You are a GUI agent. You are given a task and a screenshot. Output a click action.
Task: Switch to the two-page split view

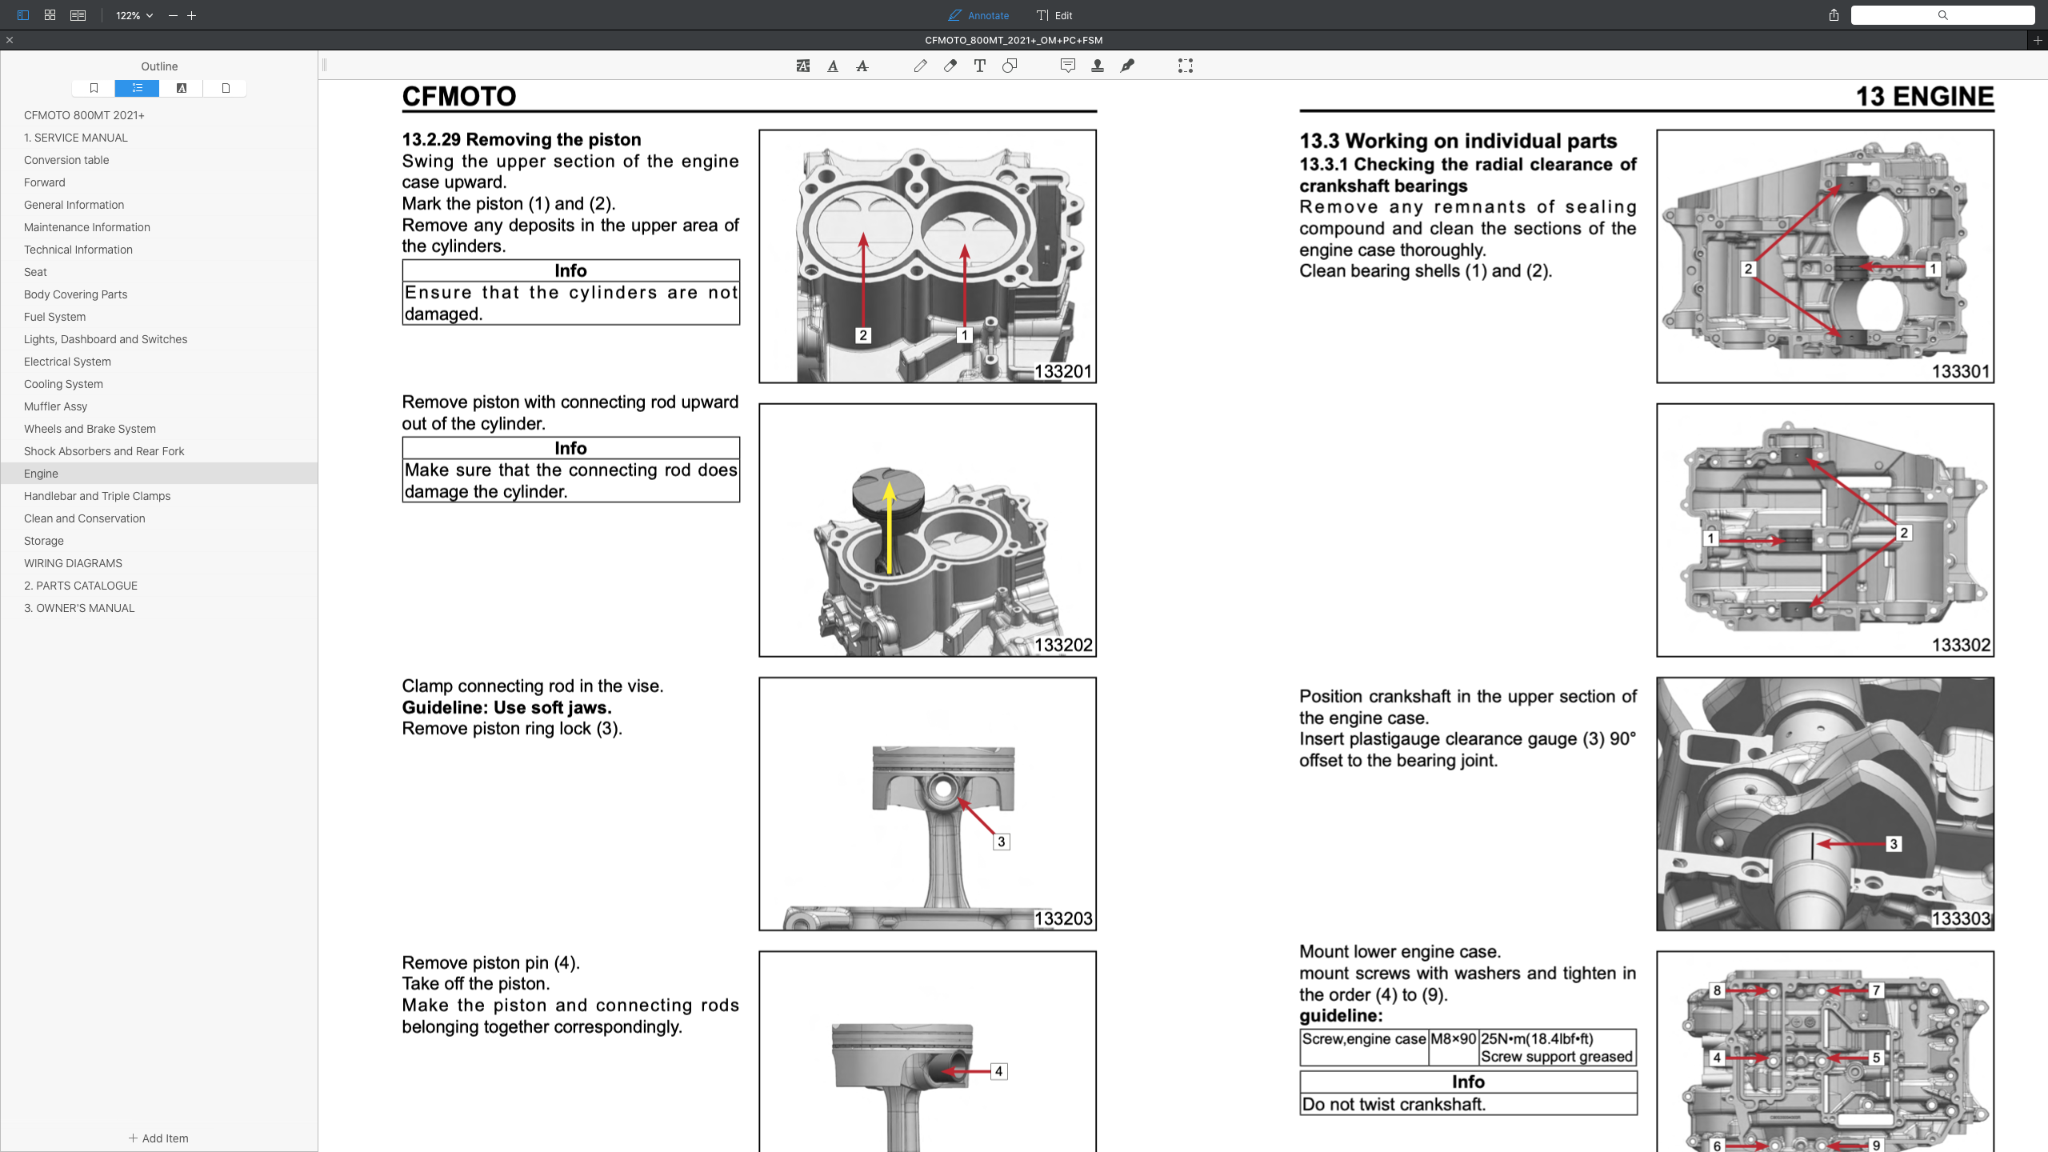point(78,15)
